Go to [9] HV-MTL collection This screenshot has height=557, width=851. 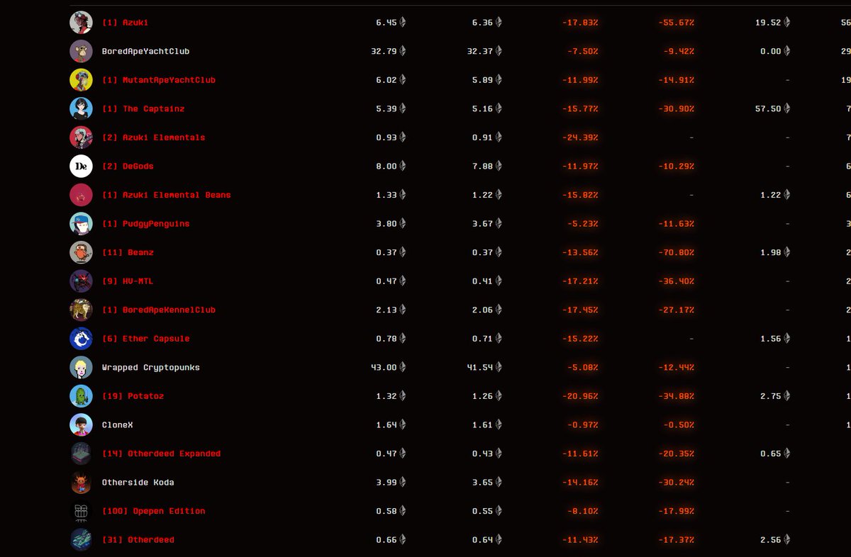point(128,281)
